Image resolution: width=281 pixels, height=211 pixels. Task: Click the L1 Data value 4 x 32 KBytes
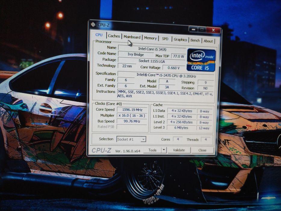coord(182,111)
